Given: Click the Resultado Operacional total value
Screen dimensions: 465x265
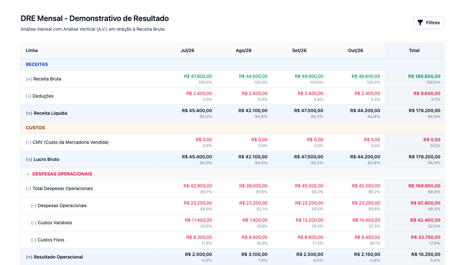Looking at the screenshot, I should click(x=426, y=255).
